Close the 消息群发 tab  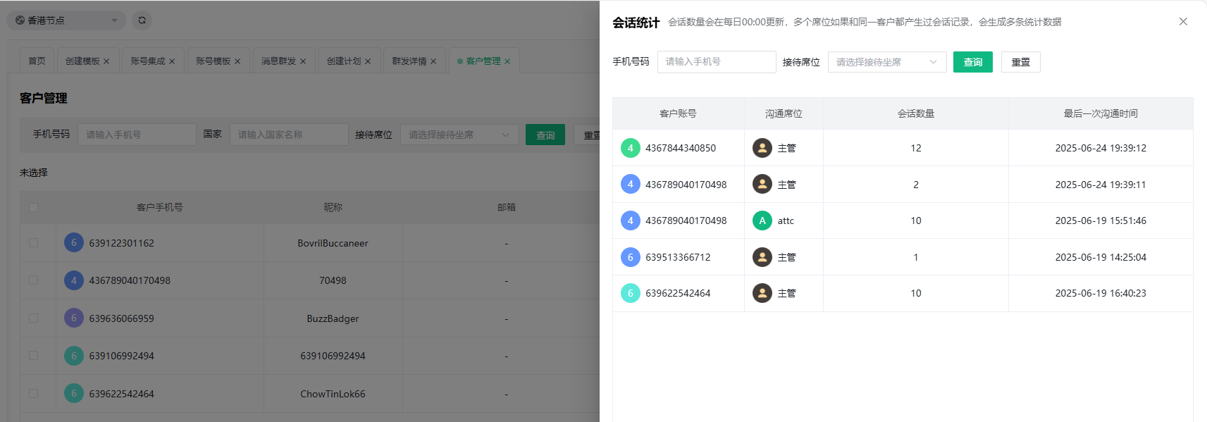(303, 61)
